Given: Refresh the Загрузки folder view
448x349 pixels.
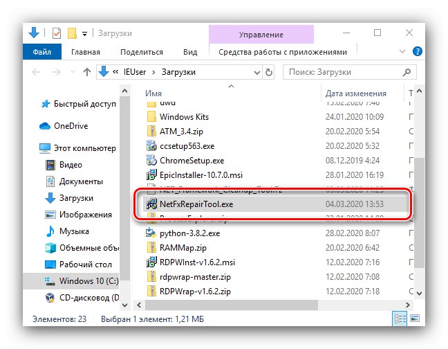Looking at the screenshot, I should click(x=268, y=73).
